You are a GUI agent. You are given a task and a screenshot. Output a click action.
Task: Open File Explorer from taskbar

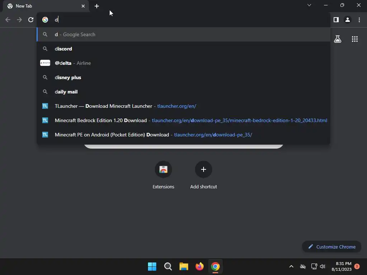tap(184, 266)
